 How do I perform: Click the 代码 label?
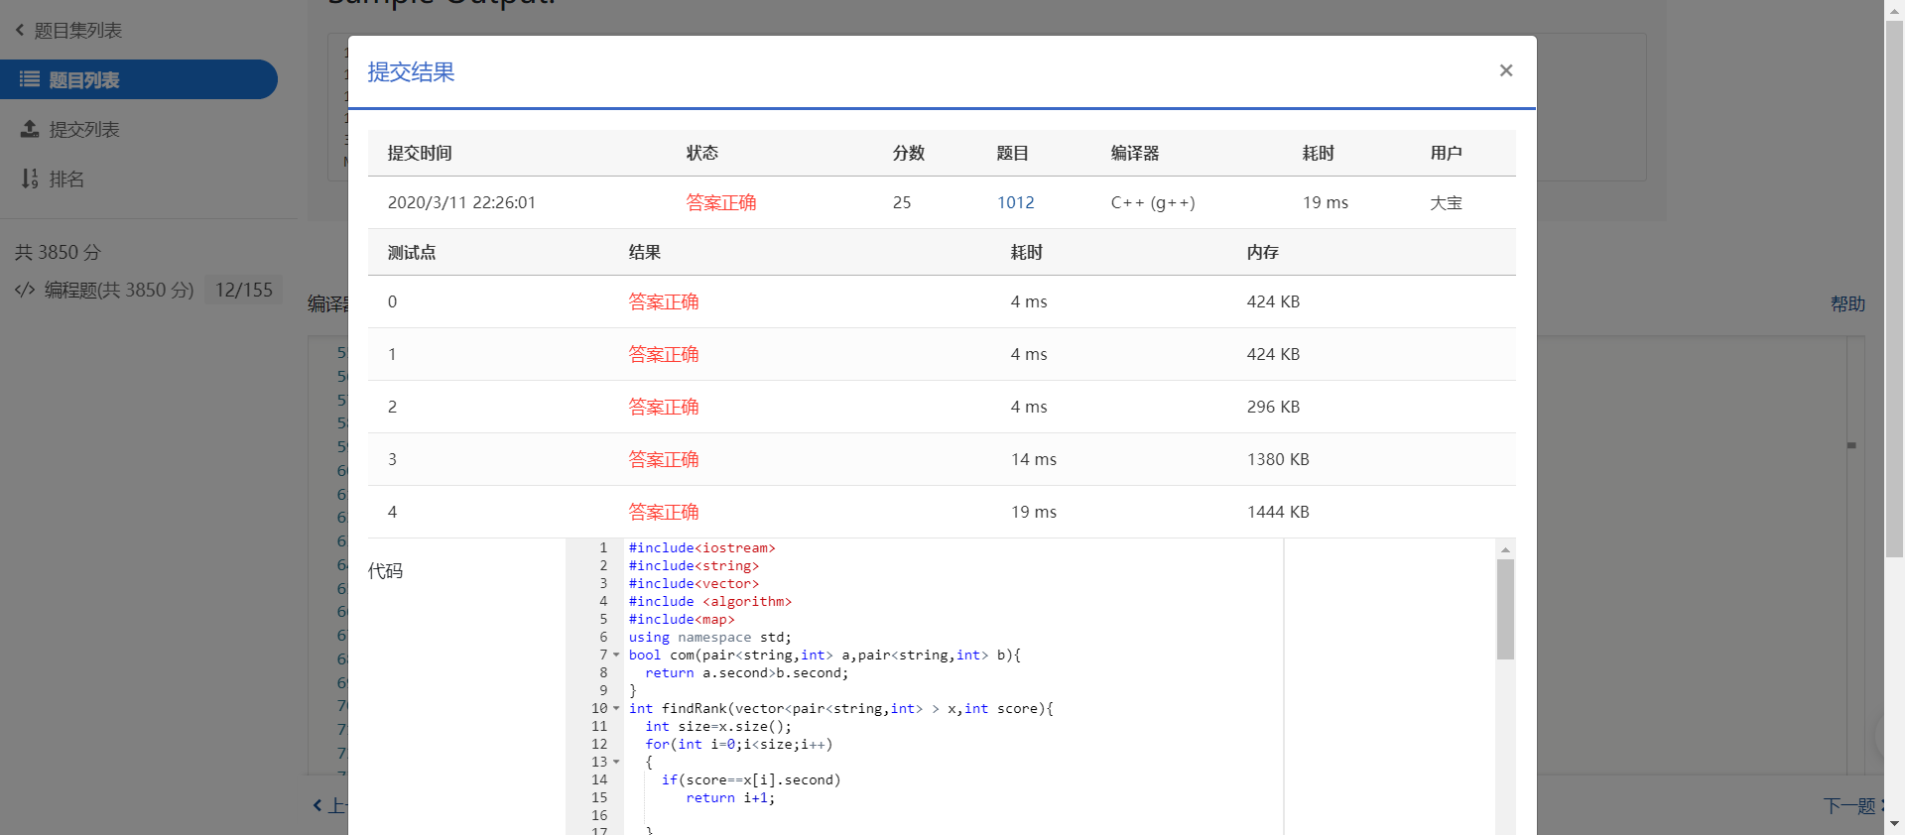(385, 571)
